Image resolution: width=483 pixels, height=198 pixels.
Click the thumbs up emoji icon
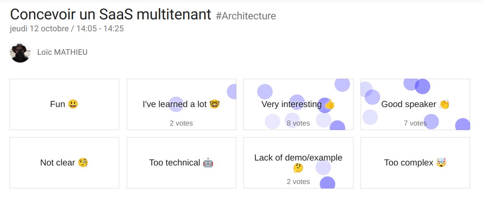coord(329,105)
